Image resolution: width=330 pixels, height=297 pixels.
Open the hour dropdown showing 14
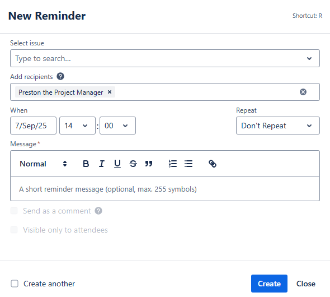(77, 126)
